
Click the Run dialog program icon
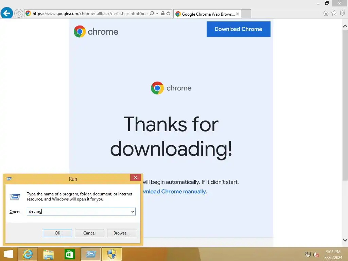pos(15,197)
